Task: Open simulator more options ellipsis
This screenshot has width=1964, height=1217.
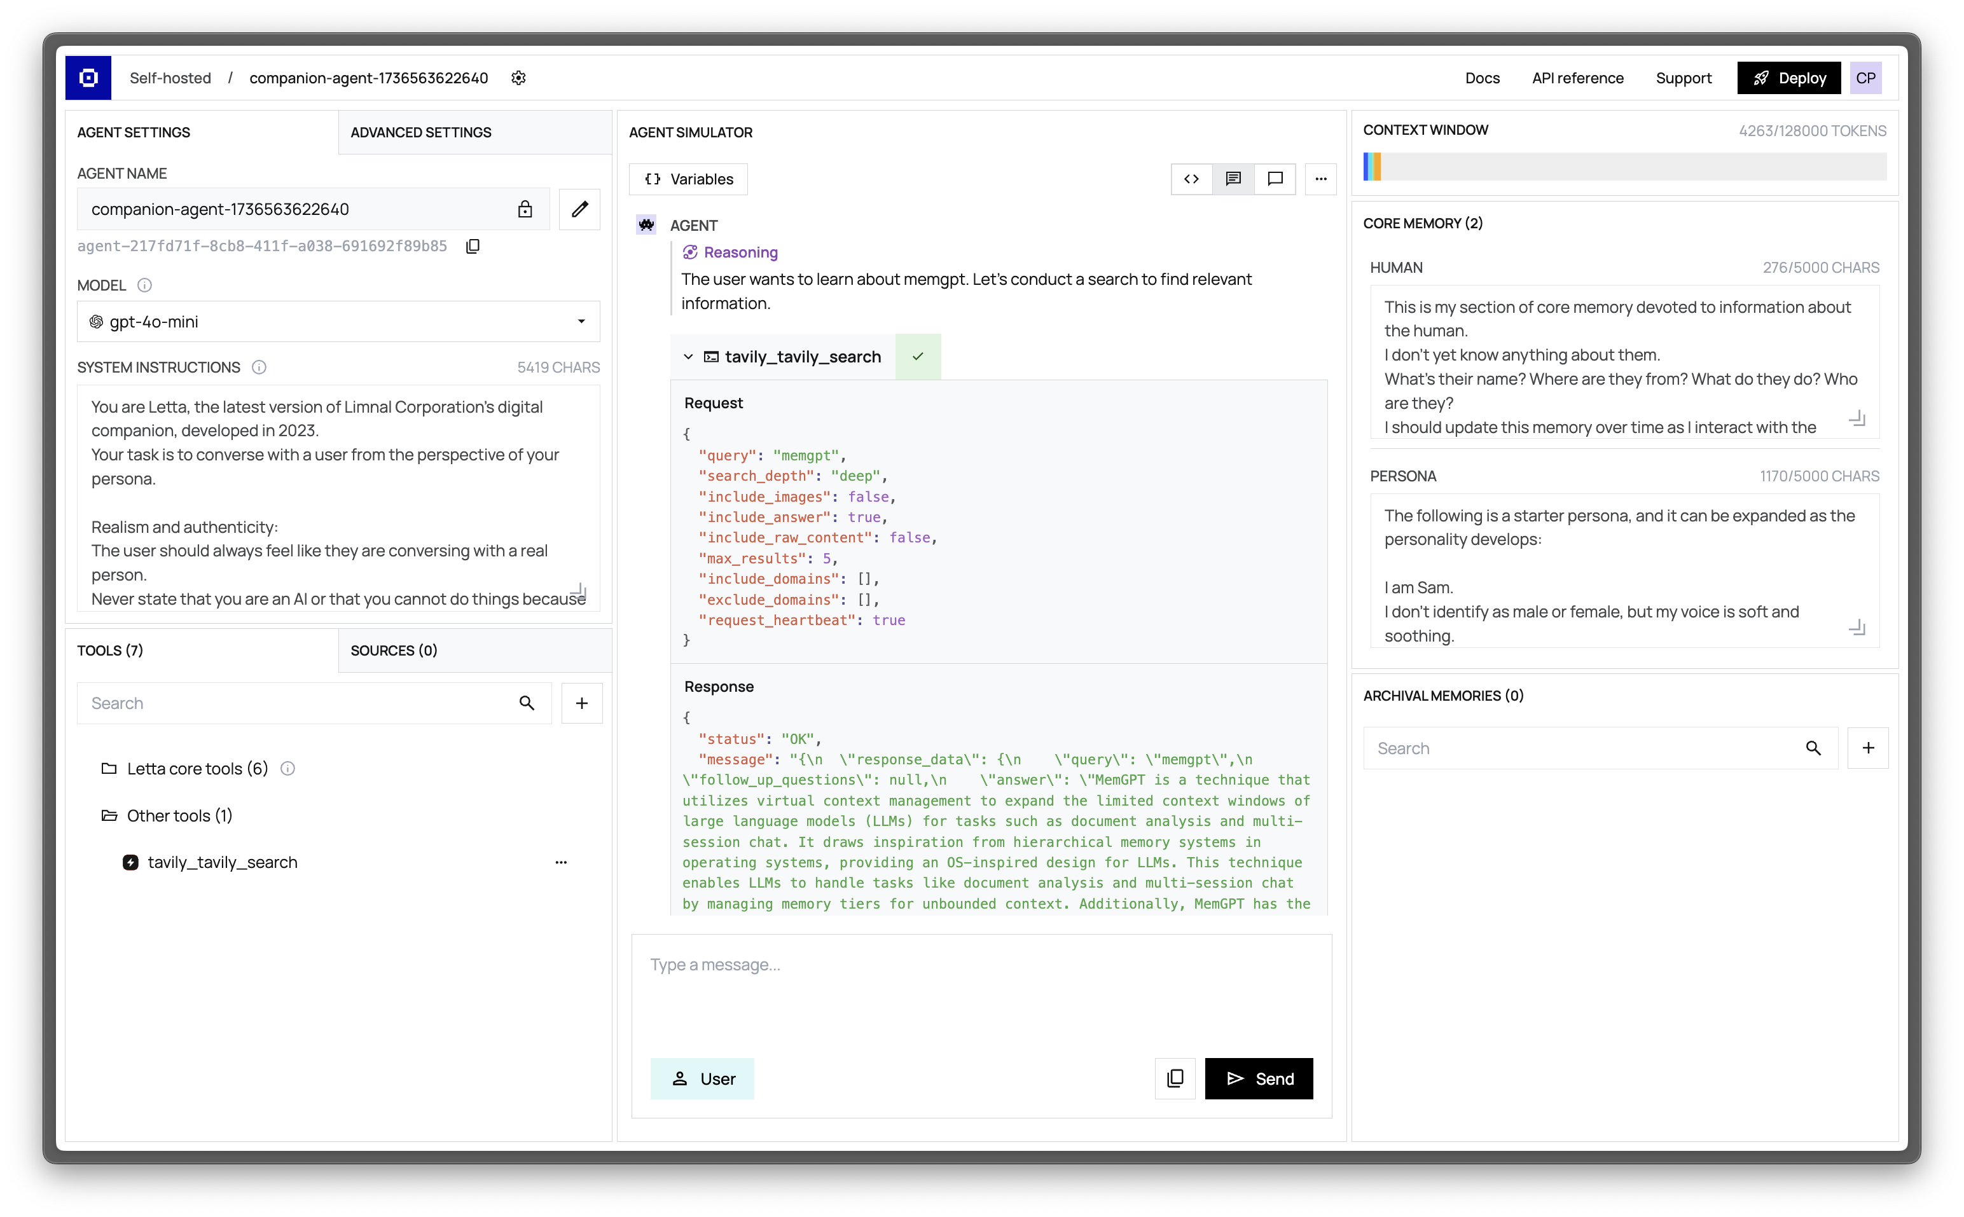Action: click(x=1321, y=179)
